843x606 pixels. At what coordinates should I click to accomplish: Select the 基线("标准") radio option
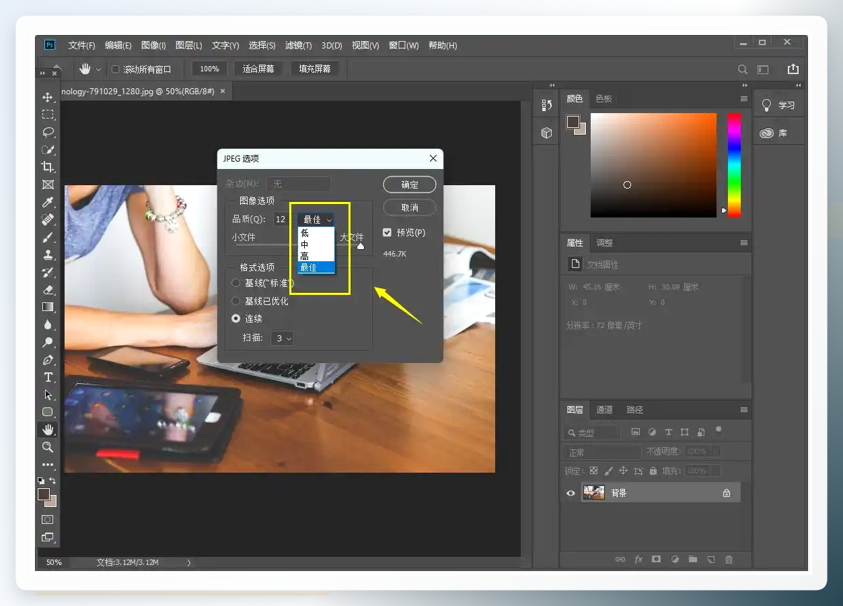coord(235,283)
